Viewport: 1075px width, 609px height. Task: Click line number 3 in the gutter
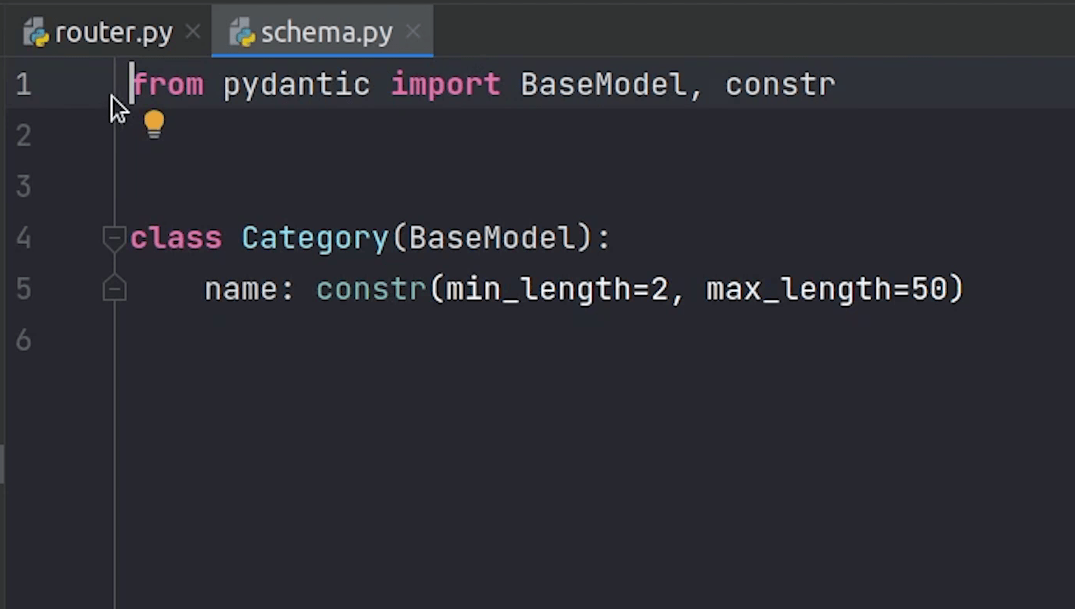click(x=23, y=187)
